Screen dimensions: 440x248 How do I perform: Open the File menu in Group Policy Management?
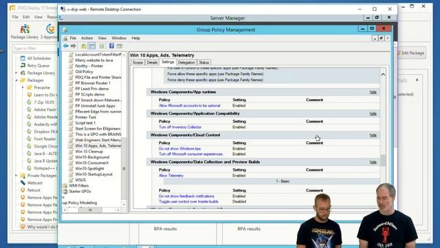point(73,38)
